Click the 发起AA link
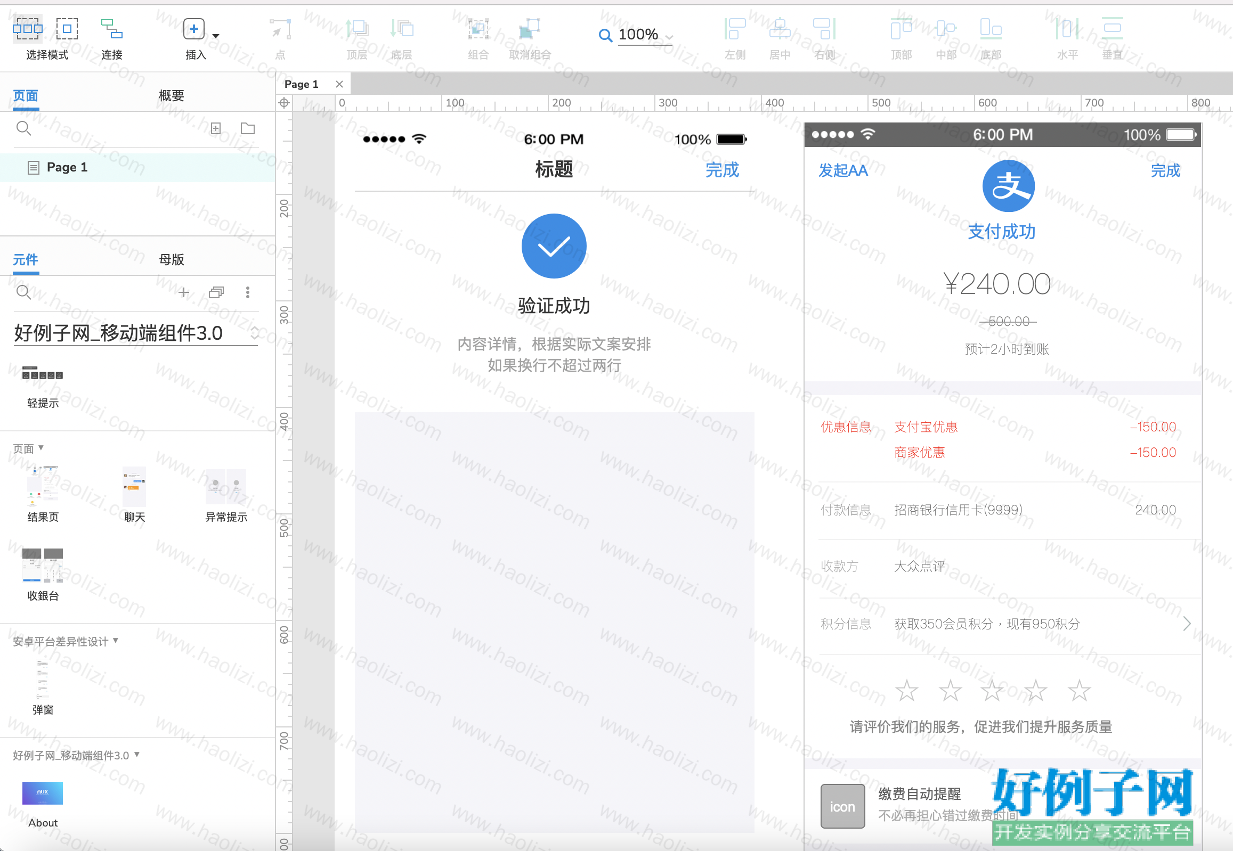Viewport: 1233px width, 851px height. [843, 170]
